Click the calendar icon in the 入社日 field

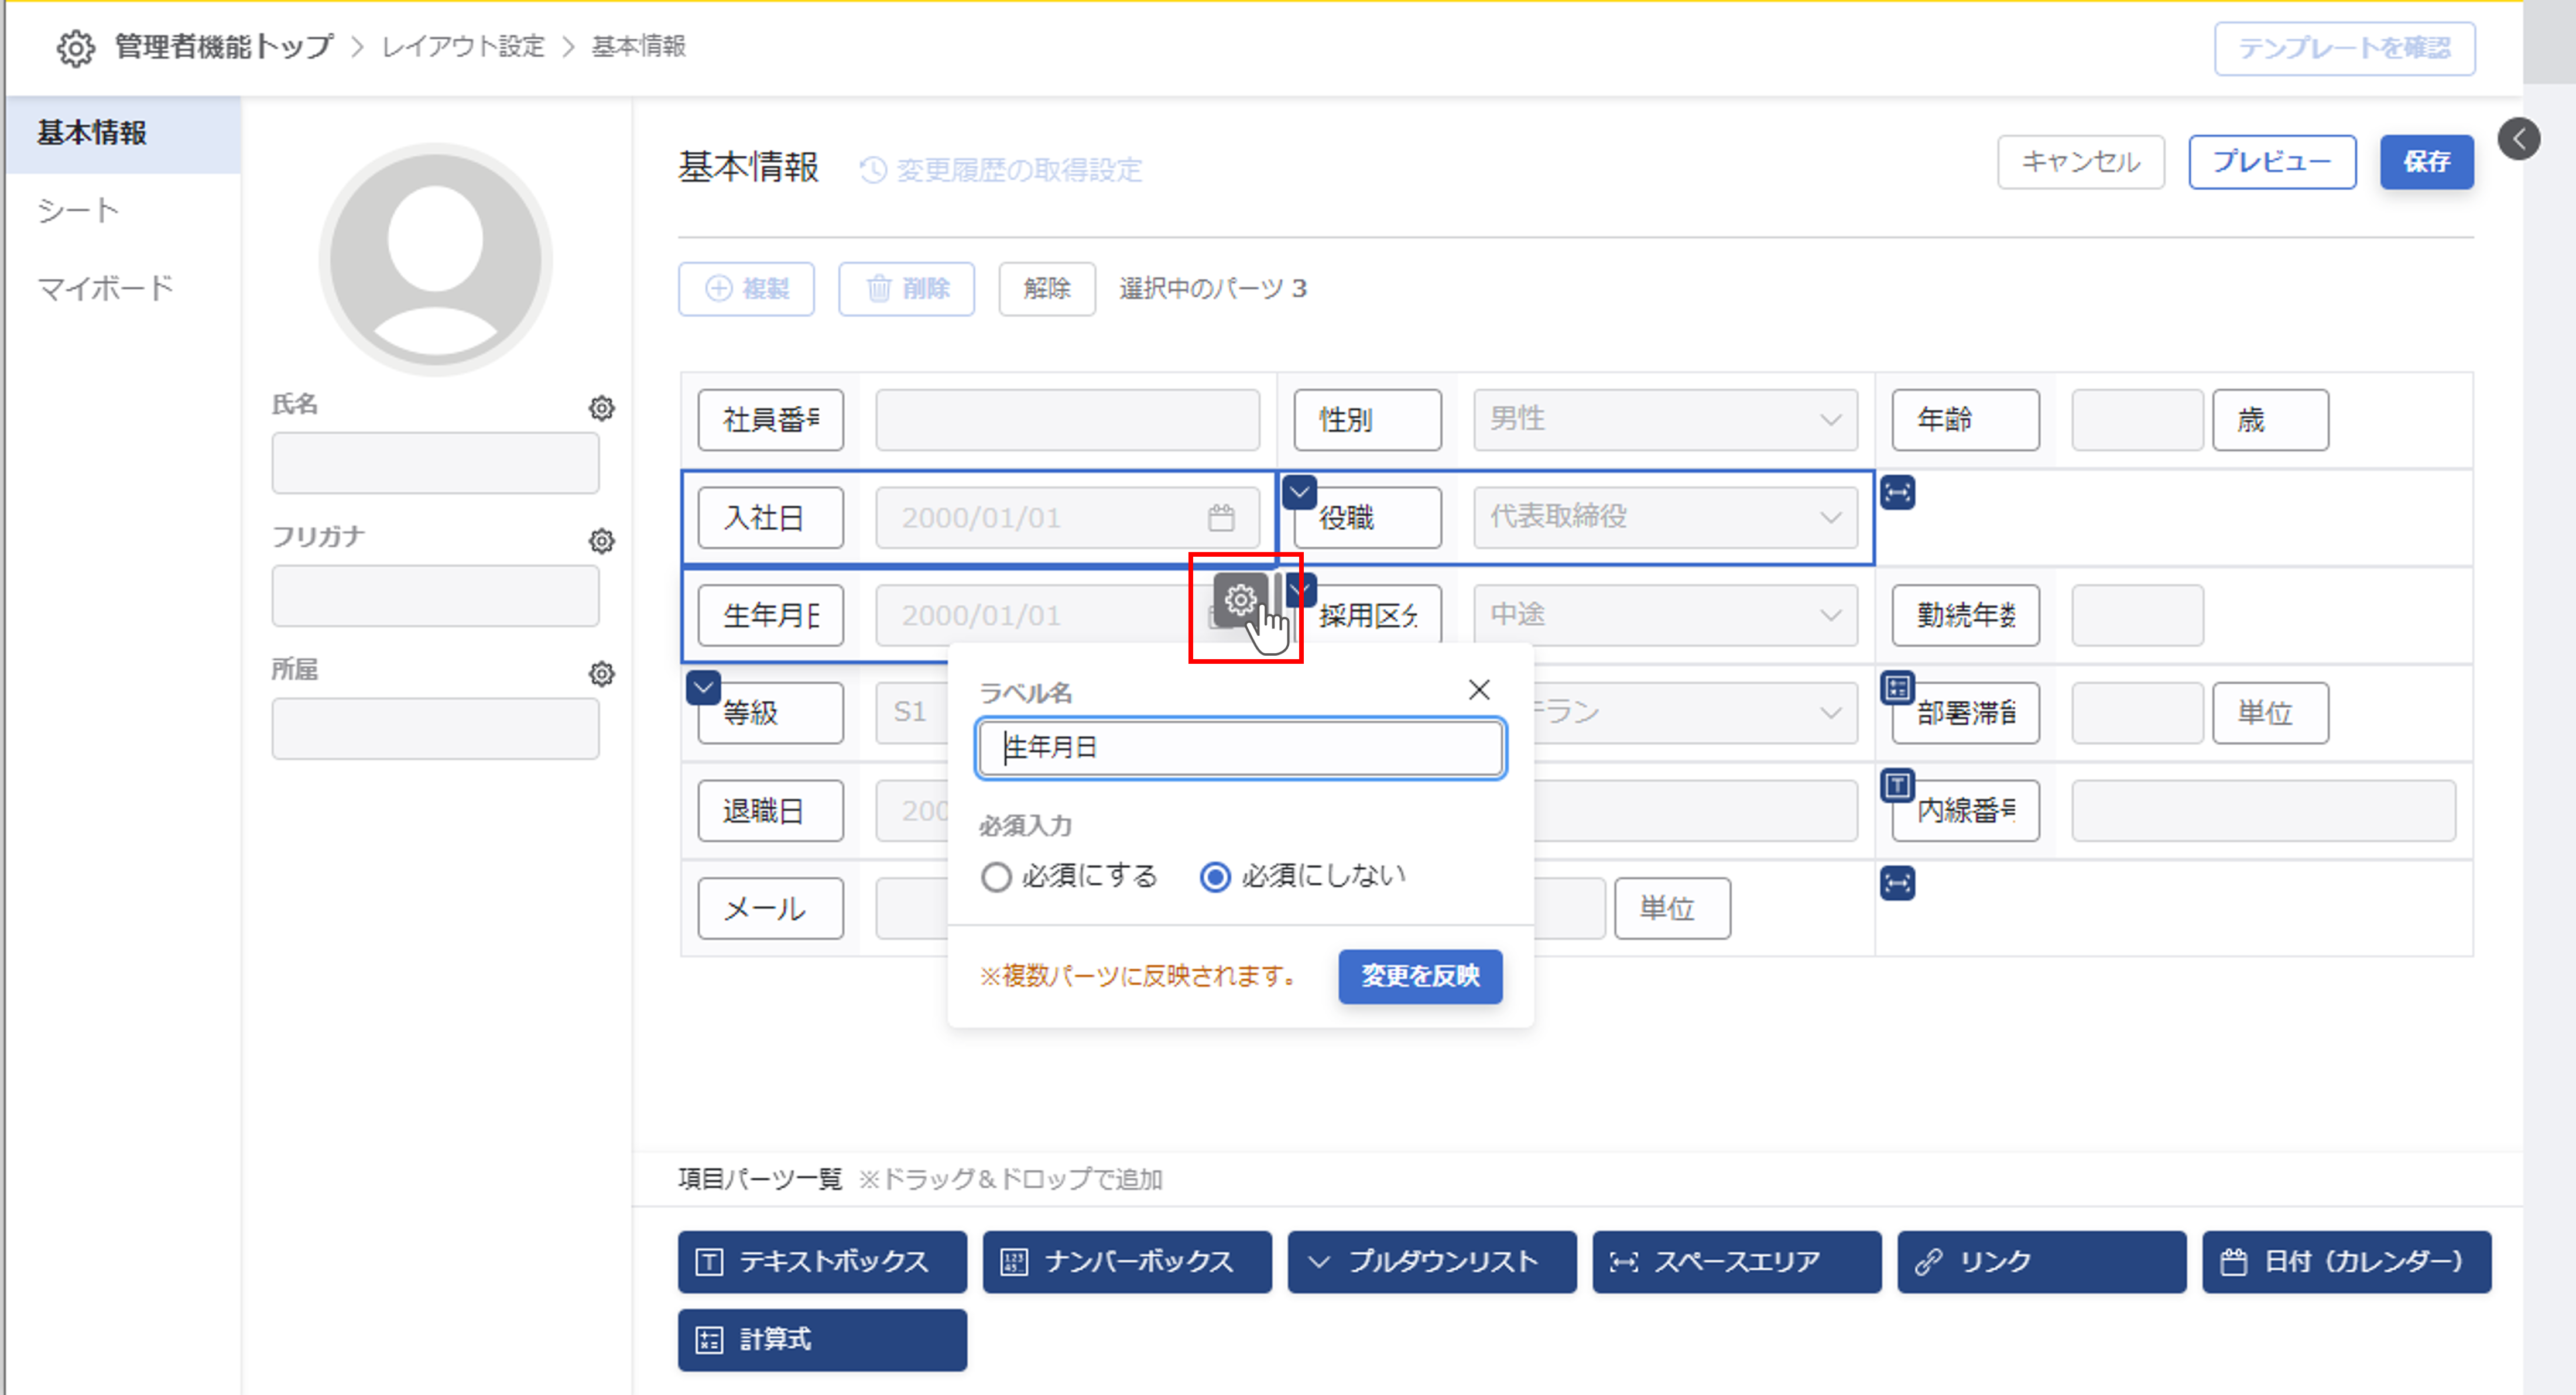tap(1221, 518)
